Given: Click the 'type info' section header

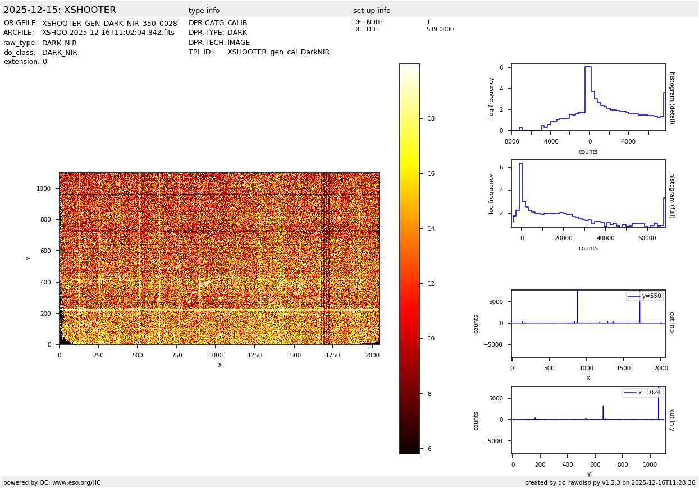Looking at the screenshot, I should click(x=204, y=11).
